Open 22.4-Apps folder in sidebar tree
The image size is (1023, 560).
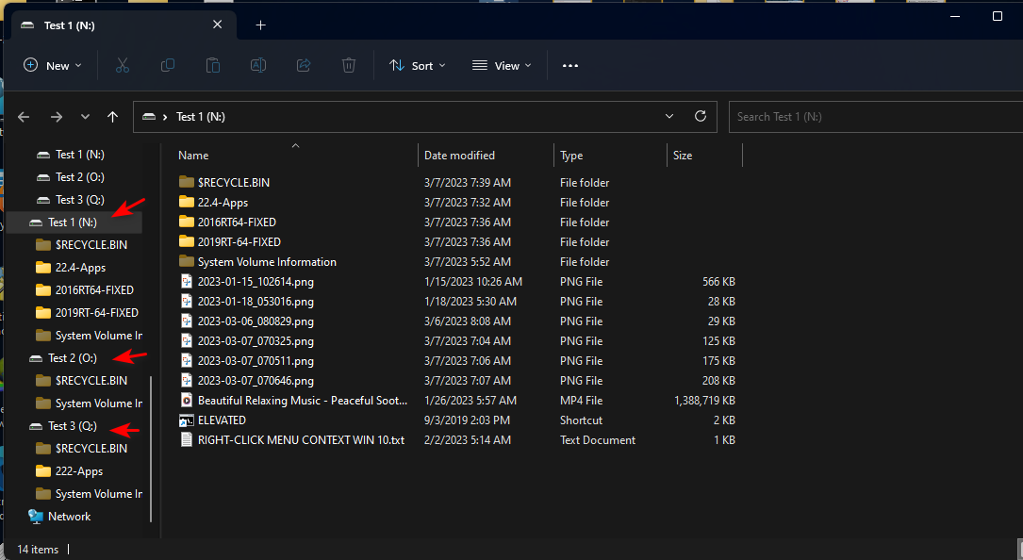click(x=80, y=268)
